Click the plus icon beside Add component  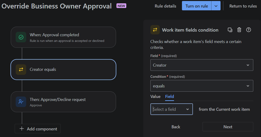click(x=22, y=129)
